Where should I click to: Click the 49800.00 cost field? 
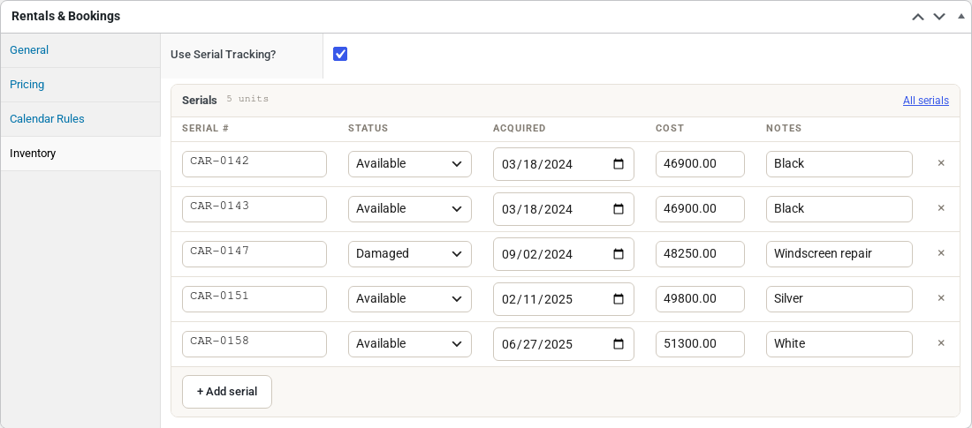(x=700, y=298)
